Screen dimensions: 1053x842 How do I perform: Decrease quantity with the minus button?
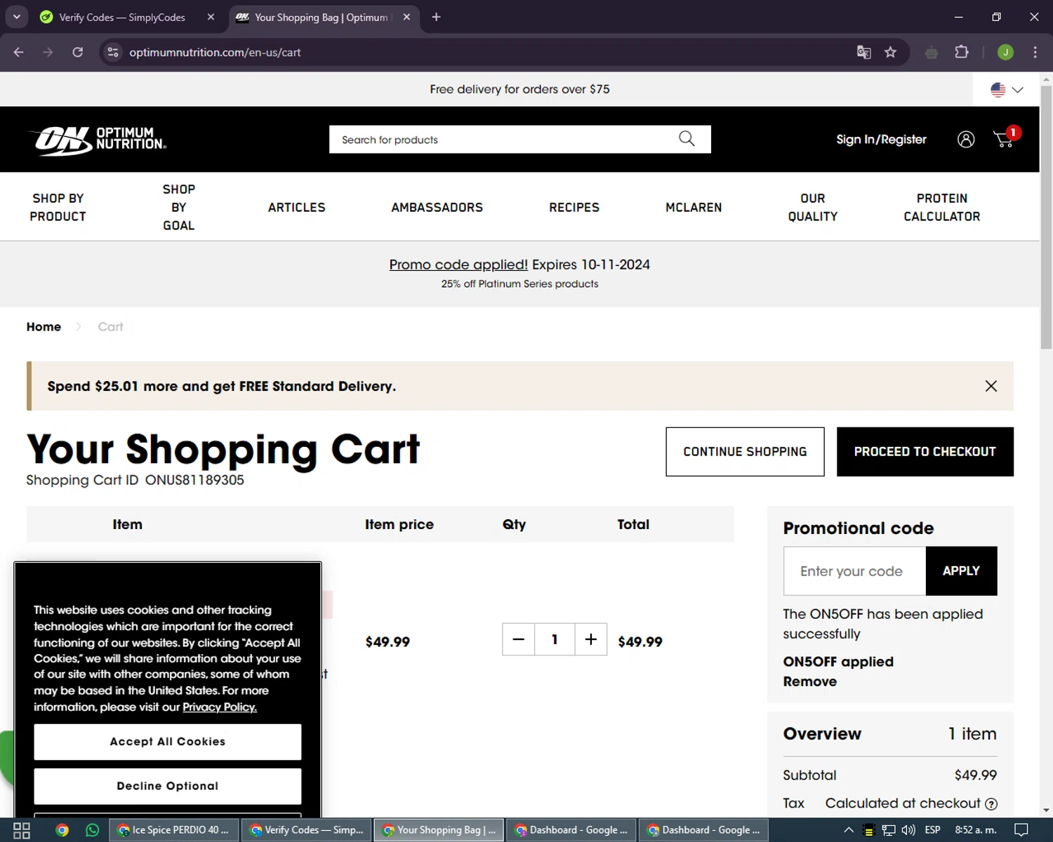pyautogui.click(x=518, y=639)
